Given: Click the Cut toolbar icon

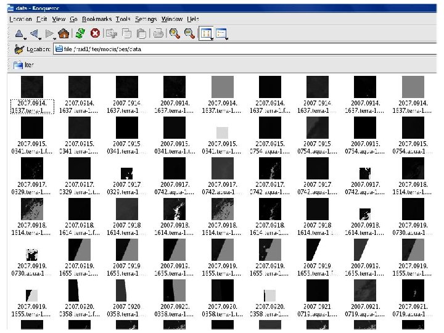Looking at the screenshot, I should coord(111,34).
